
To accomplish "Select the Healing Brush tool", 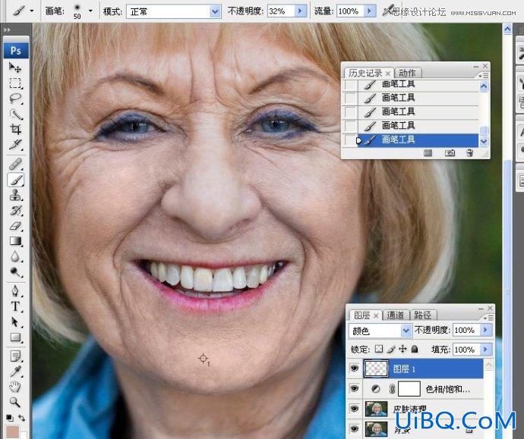I will point(15,164).
